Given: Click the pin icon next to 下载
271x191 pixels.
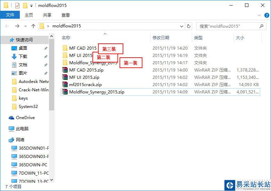Looking at the screenshot, I should pyautogui.click(x=46, y=57).
